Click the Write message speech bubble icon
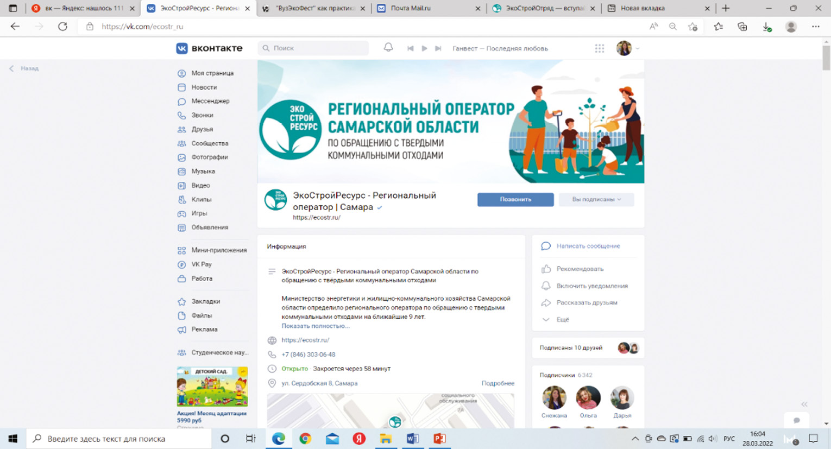Viewport: 831px width, 449px height. click(x=546, y=246)
